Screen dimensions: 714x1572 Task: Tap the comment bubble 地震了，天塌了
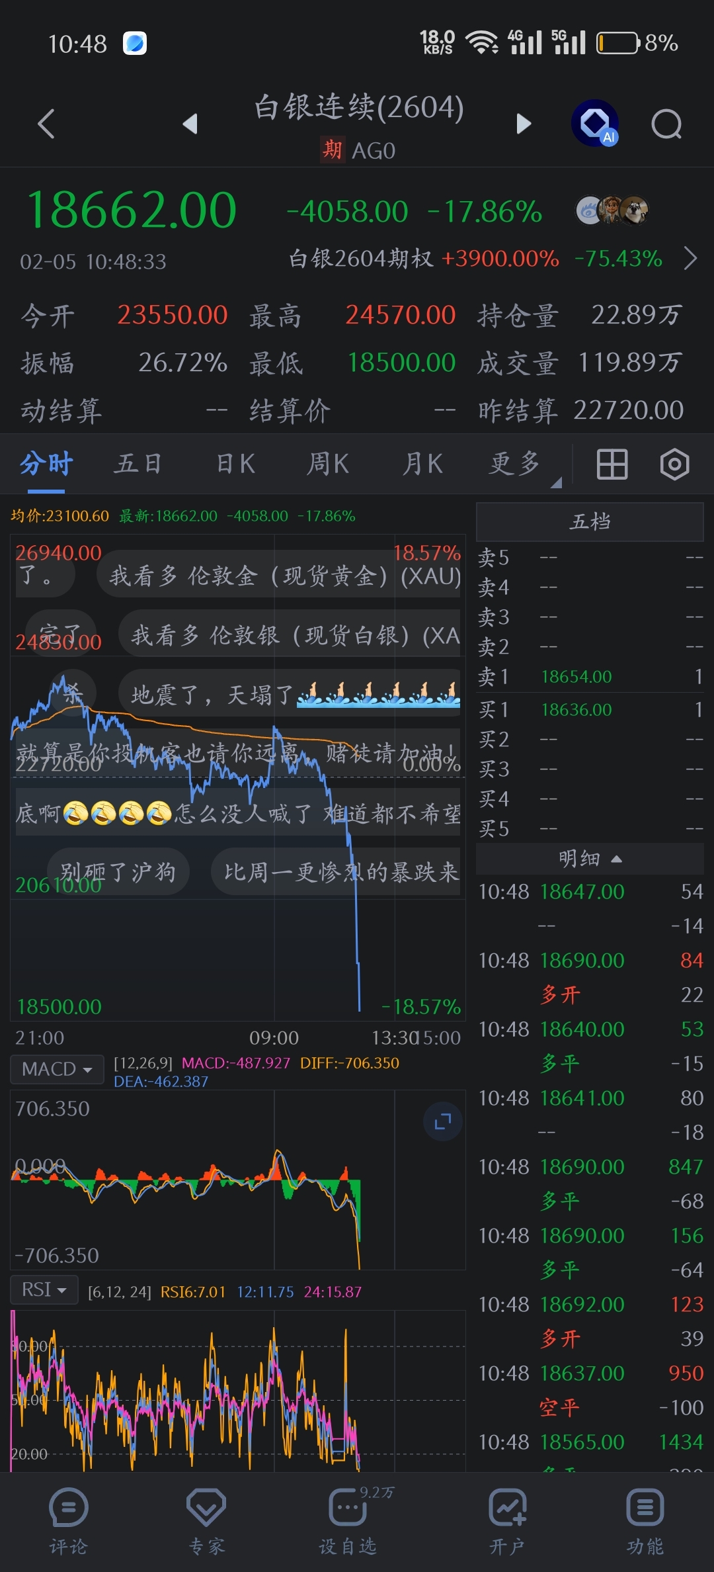pos(290,693)
